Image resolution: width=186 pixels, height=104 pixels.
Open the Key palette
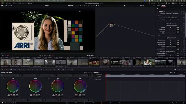click(x=63, y=70)
